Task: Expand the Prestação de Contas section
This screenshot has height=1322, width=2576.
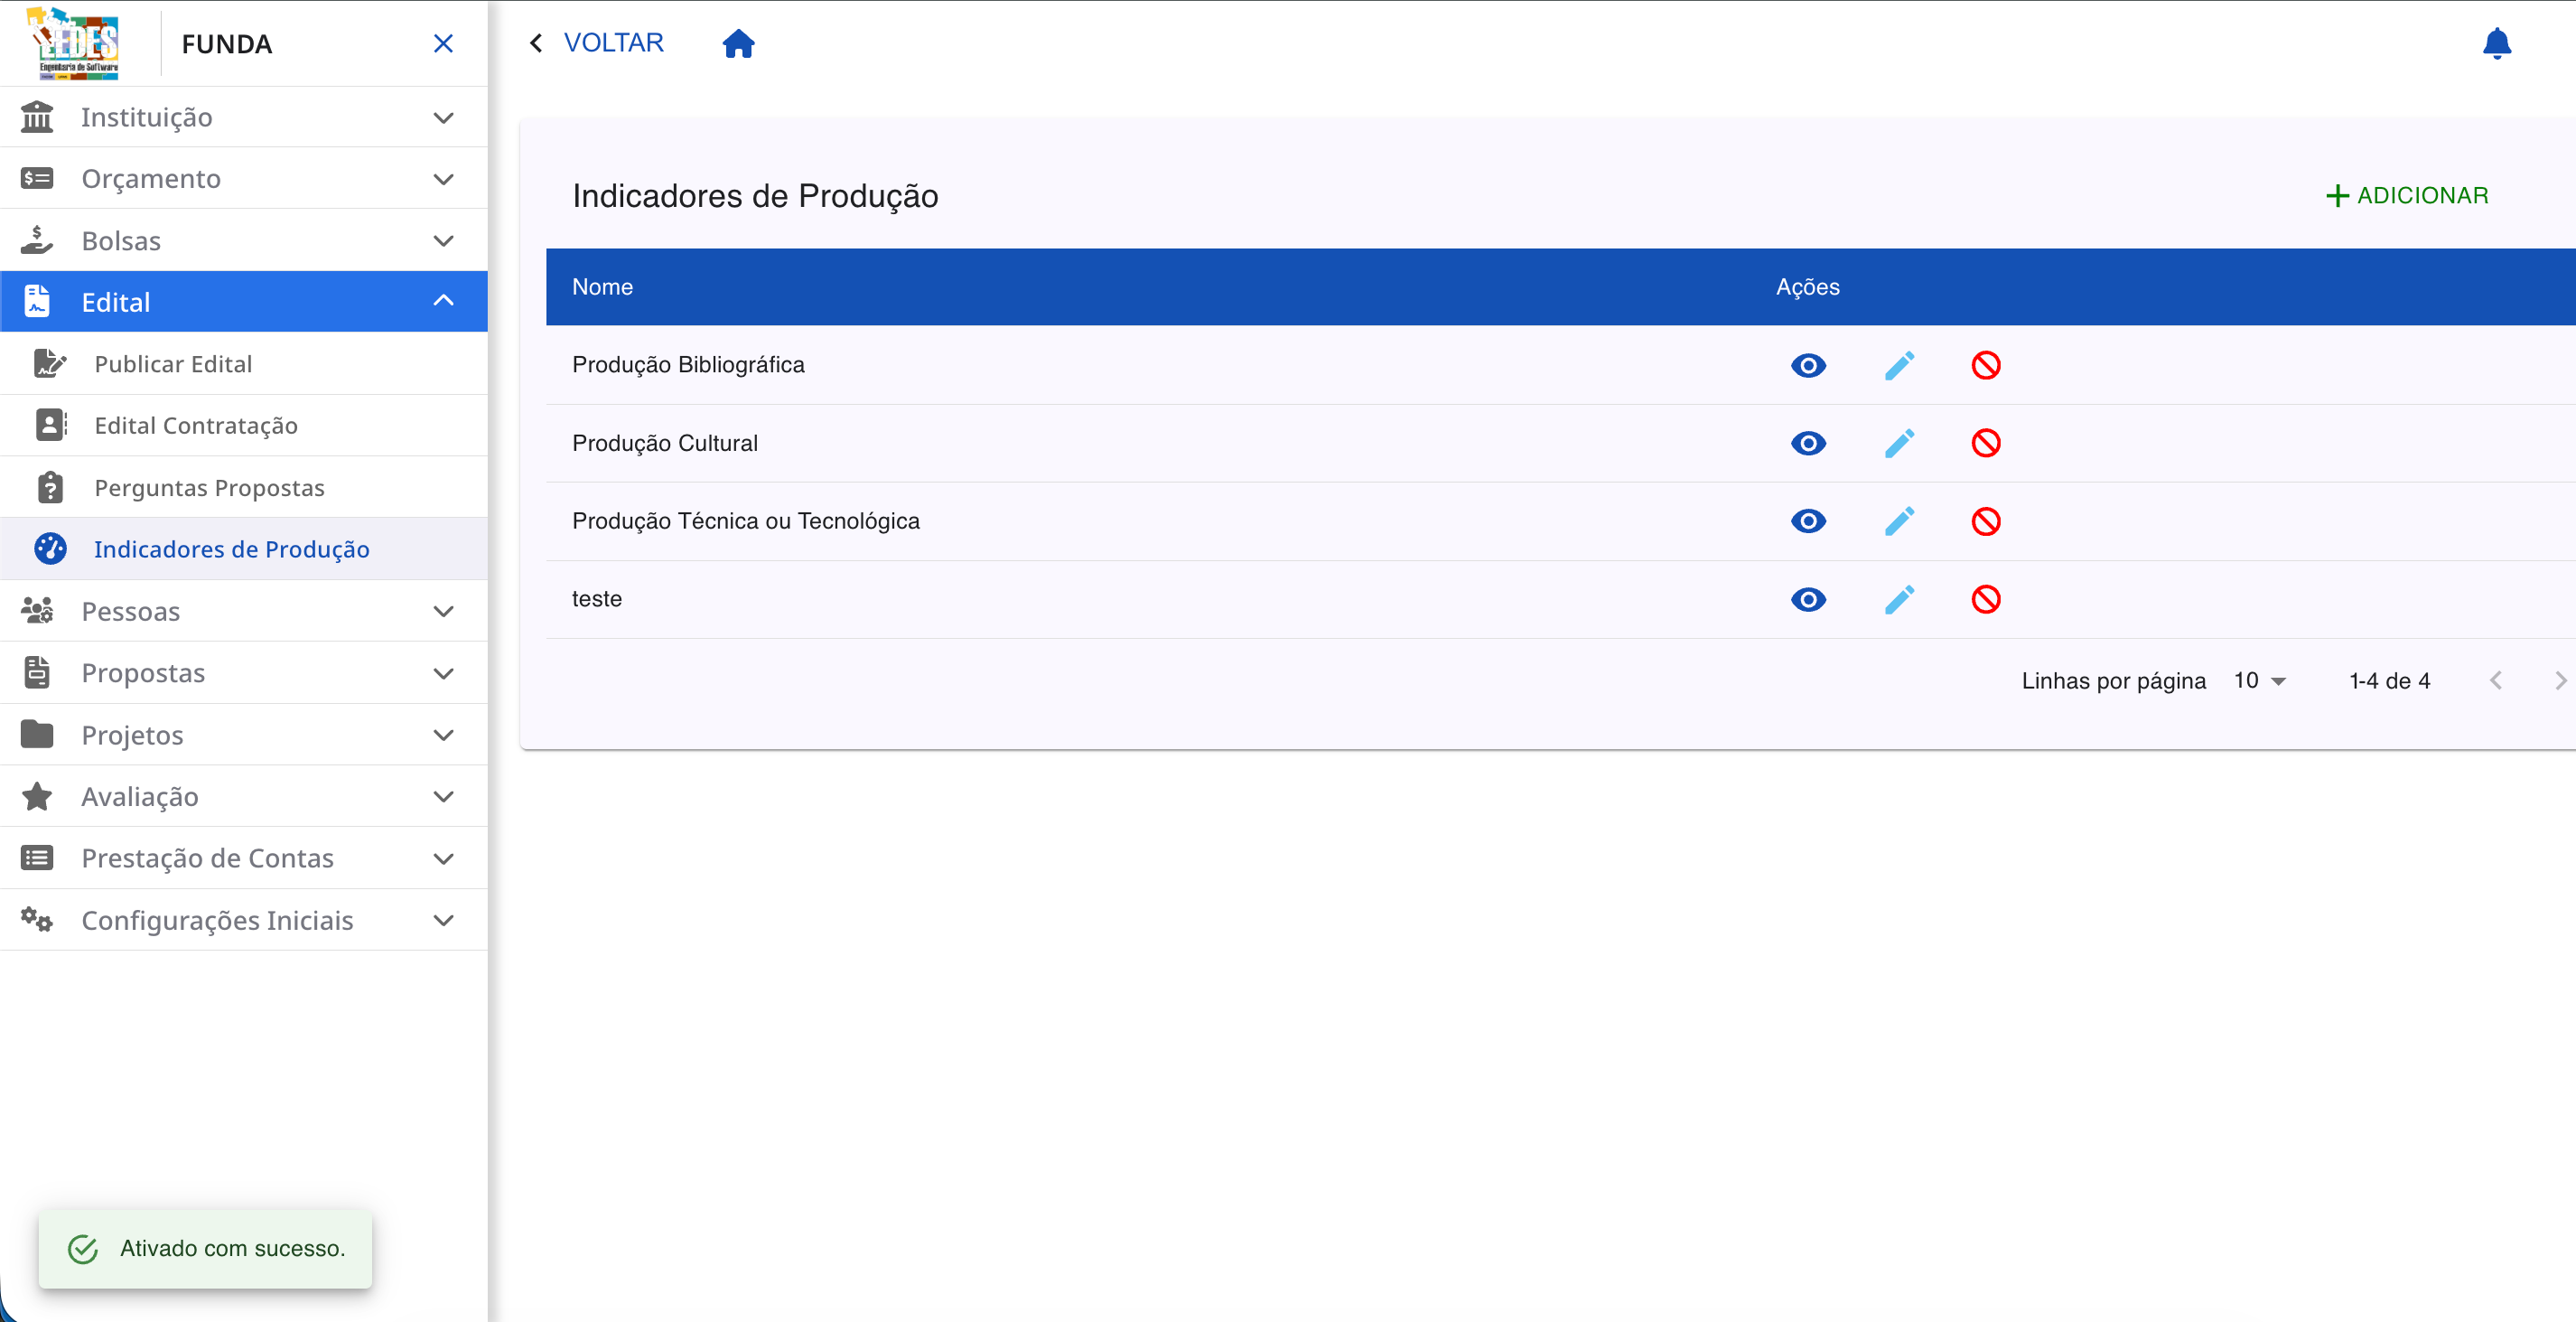Action: click(x=244, y=858)
